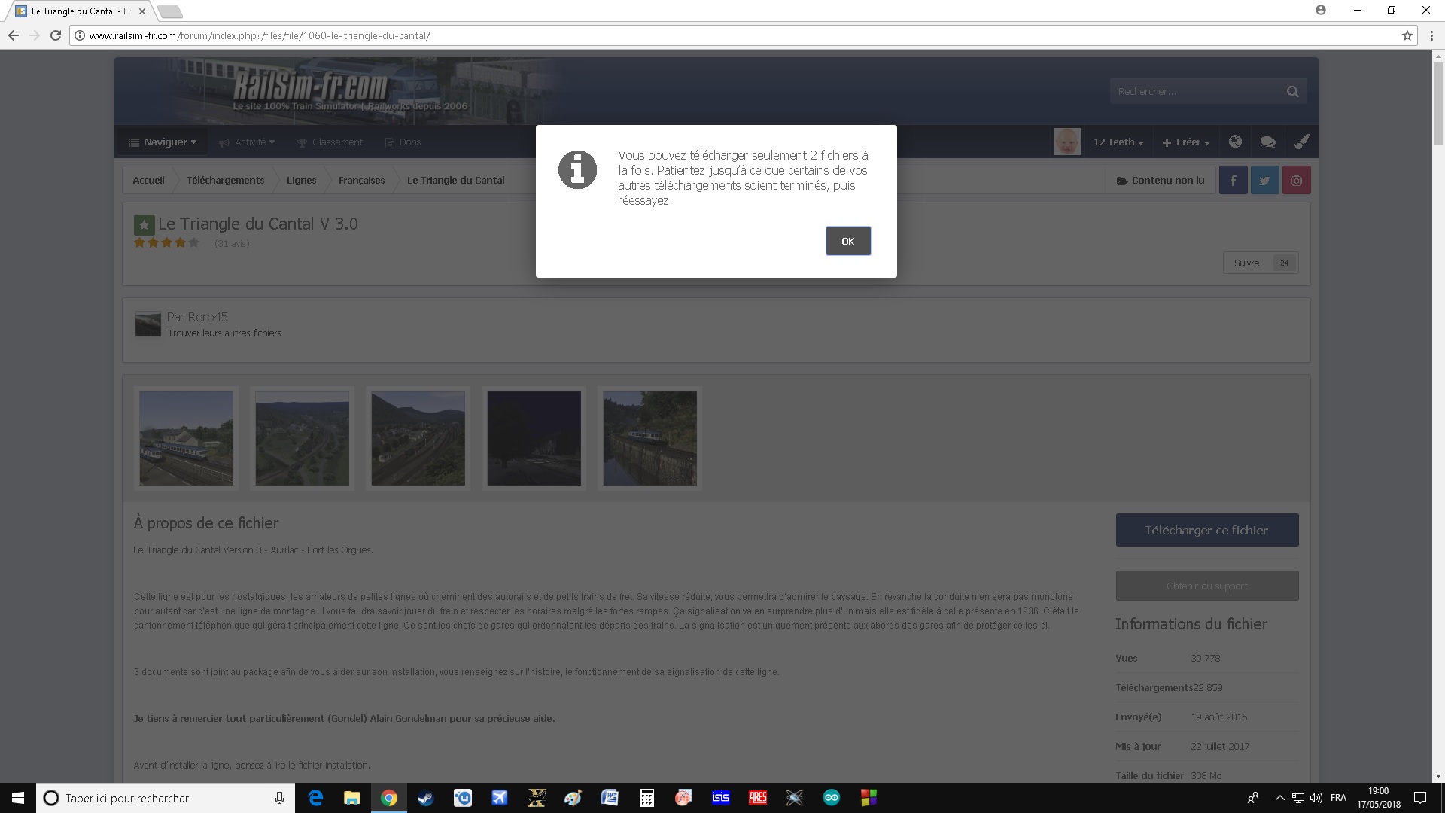Expand the Naviguer dropdown menu
The width and height of the screenshot is (1445, 813).
click(x=163, y=142)
